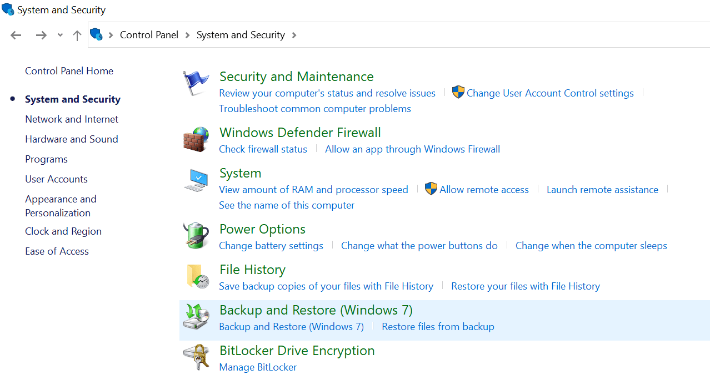Open the Network and Internet category
This screenshot has width=710, height=375.
click(x=71, y=119)
